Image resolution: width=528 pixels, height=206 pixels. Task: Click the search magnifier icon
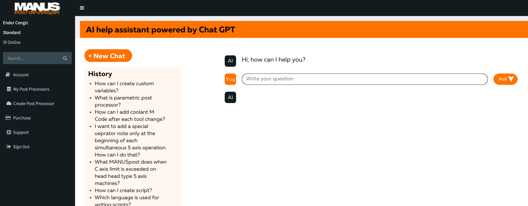[65, 58]
